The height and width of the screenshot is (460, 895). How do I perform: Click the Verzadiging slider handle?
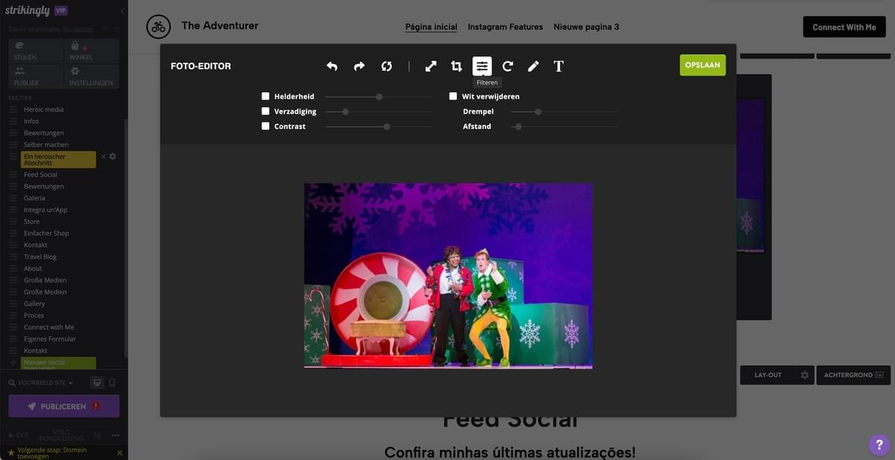point(345,112)
